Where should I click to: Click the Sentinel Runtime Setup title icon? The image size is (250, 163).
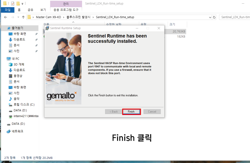[47, 28]
